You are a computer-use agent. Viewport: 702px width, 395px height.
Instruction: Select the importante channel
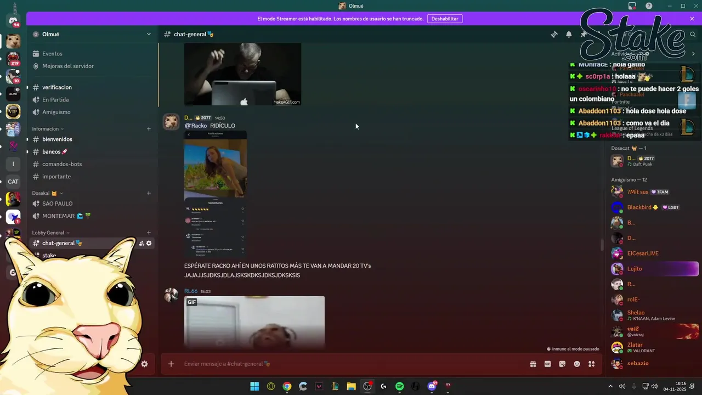(x=92, y=177)
